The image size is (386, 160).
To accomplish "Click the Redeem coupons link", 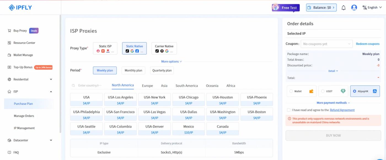I will pyautogui.click(x=368, y=44).
